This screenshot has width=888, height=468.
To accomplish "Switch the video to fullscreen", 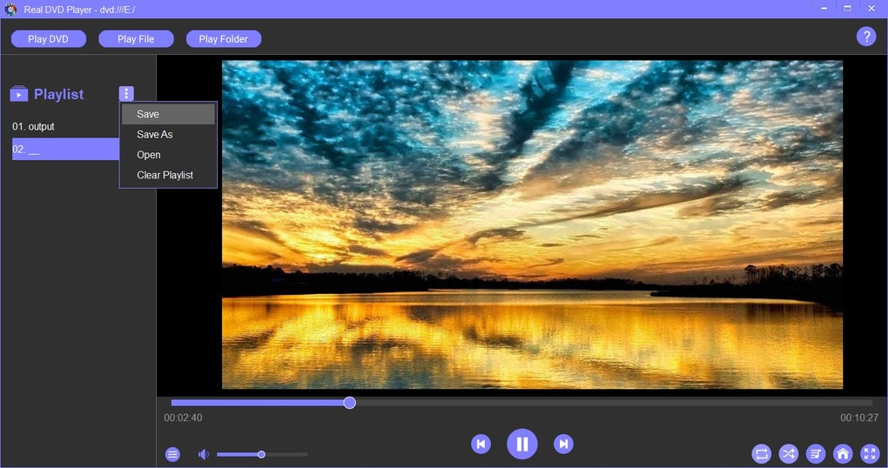I will point(870,453).
